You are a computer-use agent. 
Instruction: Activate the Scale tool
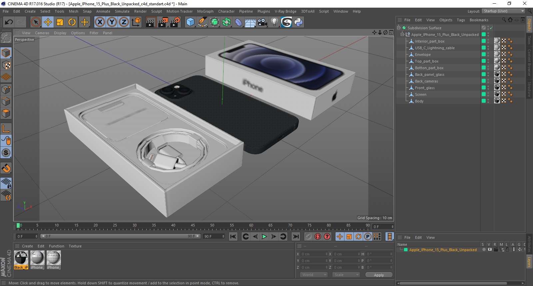coord(60,22)
